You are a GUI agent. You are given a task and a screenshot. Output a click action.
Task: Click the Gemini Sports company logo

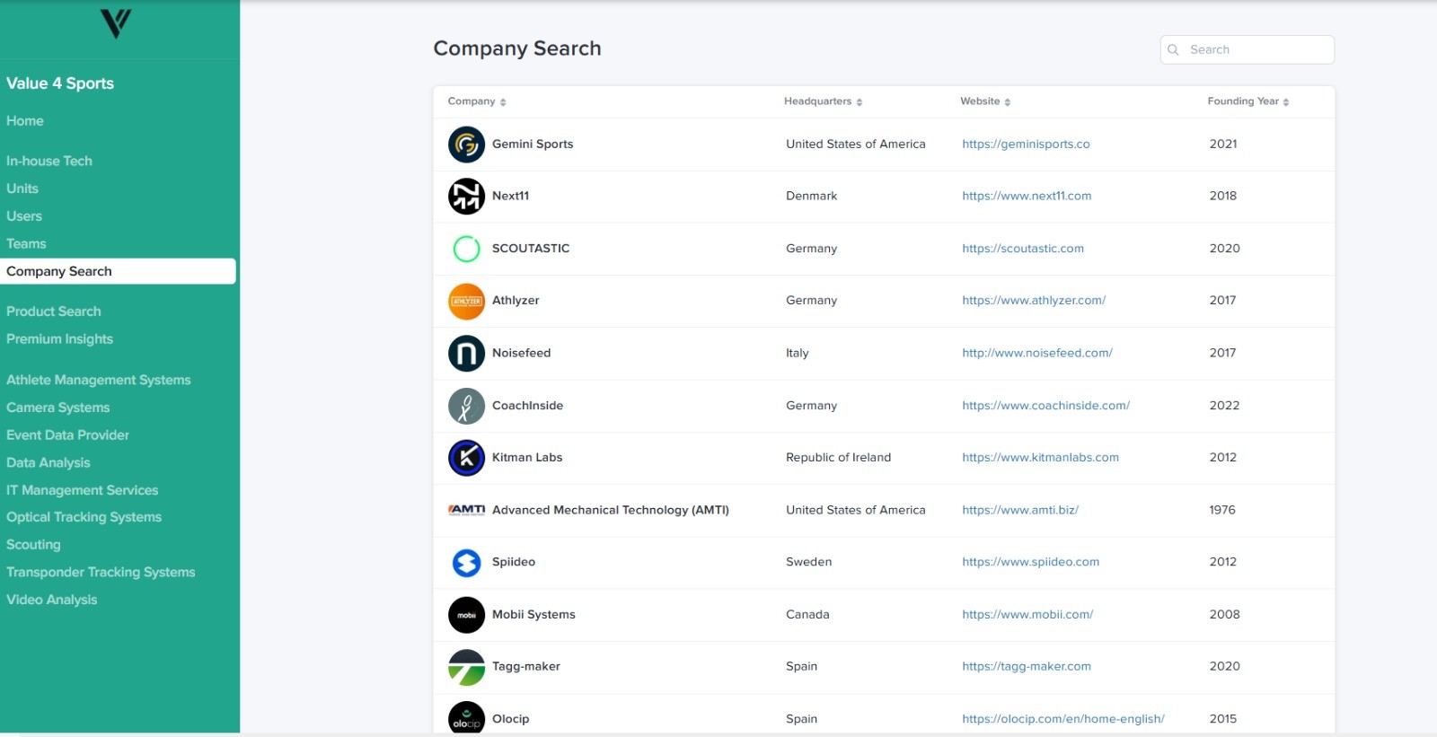click(x=466, y=145)
